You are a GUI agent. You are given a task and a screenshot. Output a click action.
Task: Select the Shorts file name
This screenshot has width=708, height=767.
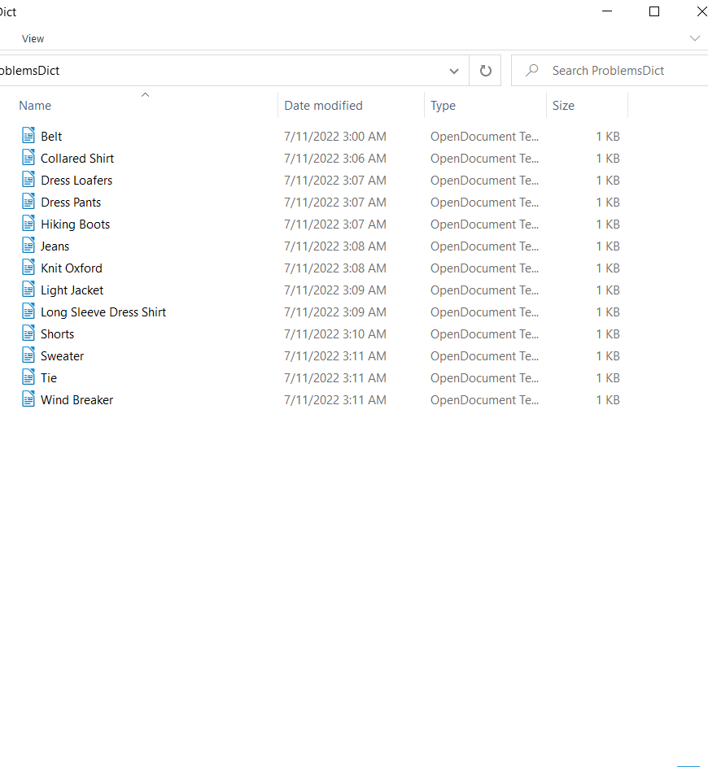pos(57,334)
